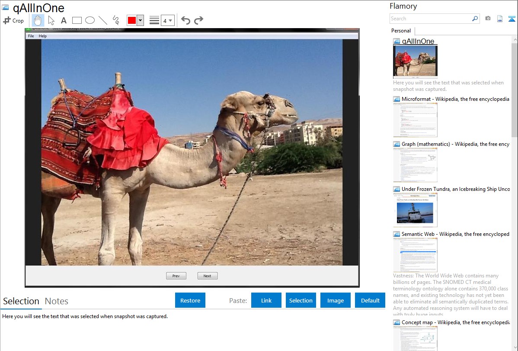Select the rectangle shape tool
The image size is (518, 351).
click(77, 20)
